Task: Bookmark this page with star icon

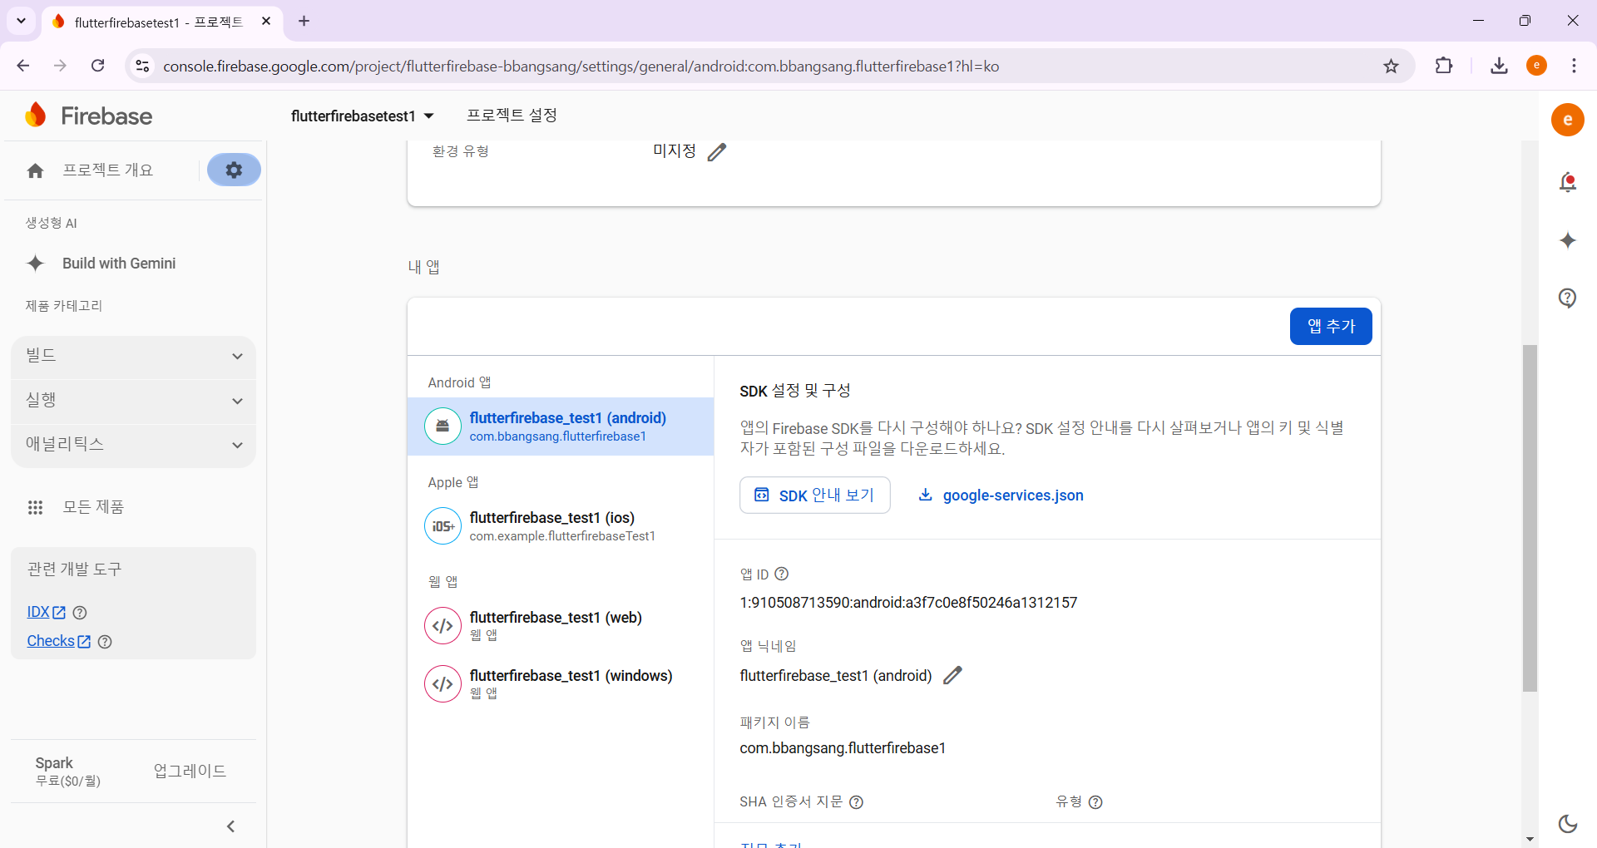Action: (x=1392, y=67)
